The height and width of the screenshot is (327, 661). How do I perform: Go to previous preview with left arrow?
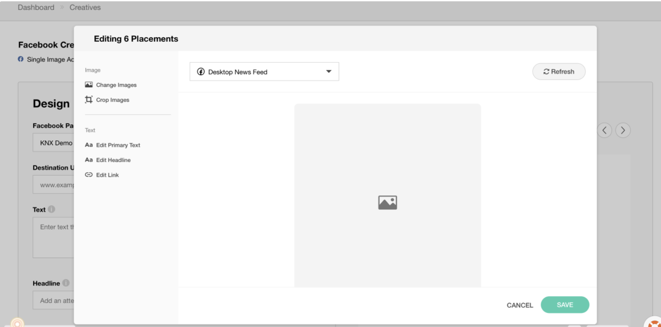[604, 129]
